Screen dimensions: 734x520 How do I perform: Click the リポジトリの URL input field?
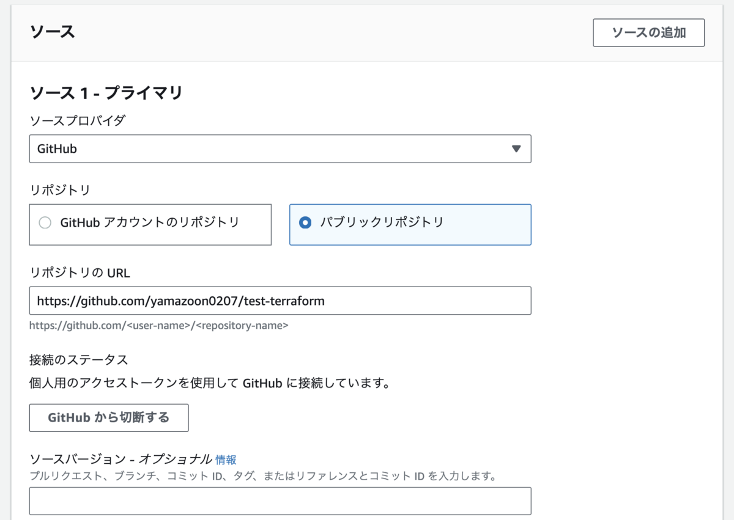click(280, 301)
